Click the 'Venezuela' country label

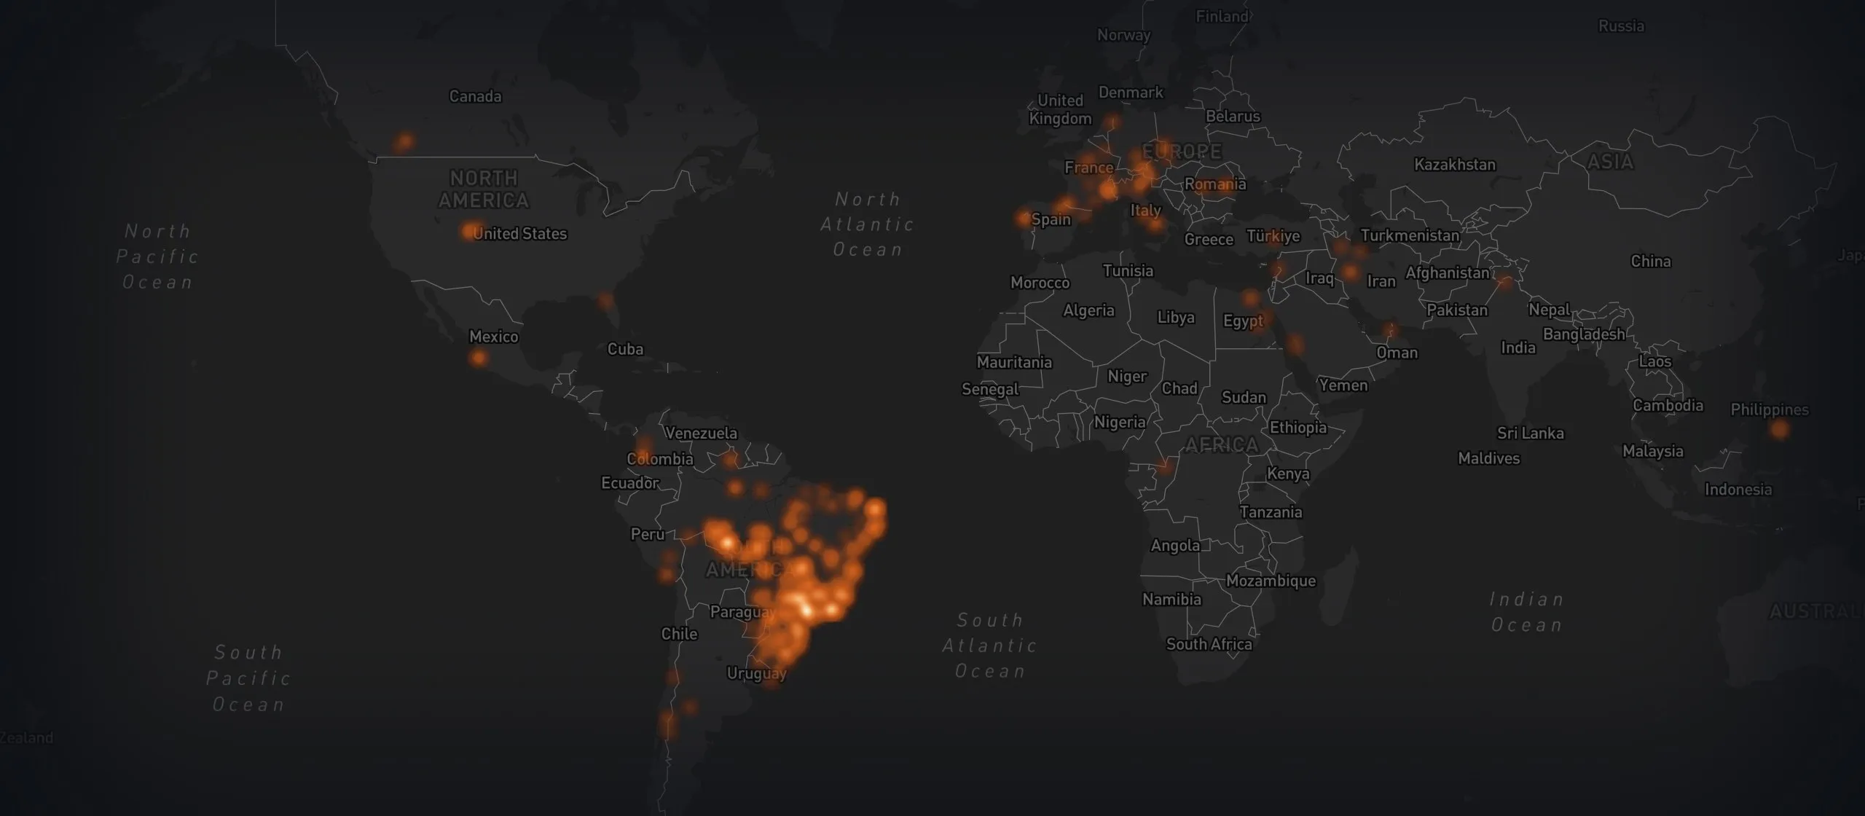tap(701, 433)
